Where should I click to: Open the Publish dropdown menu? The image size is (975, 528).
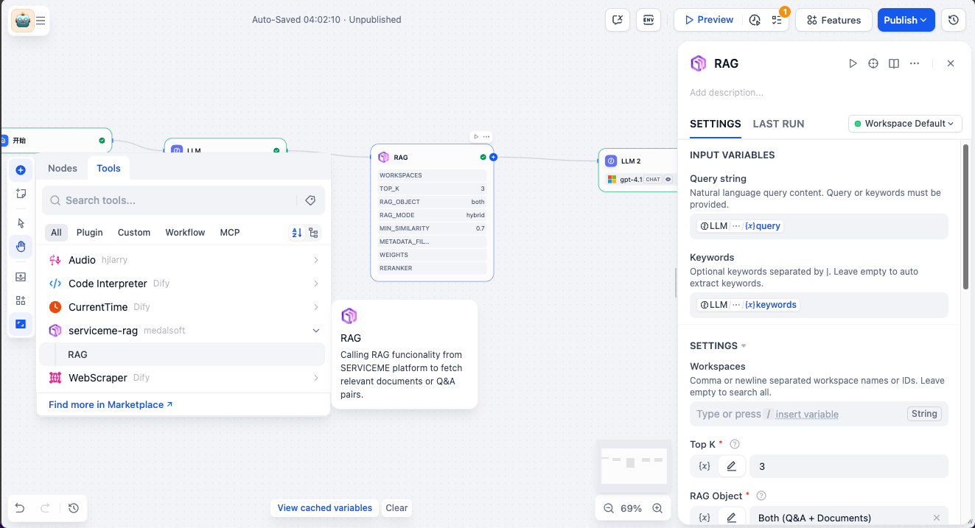point(906,20)
